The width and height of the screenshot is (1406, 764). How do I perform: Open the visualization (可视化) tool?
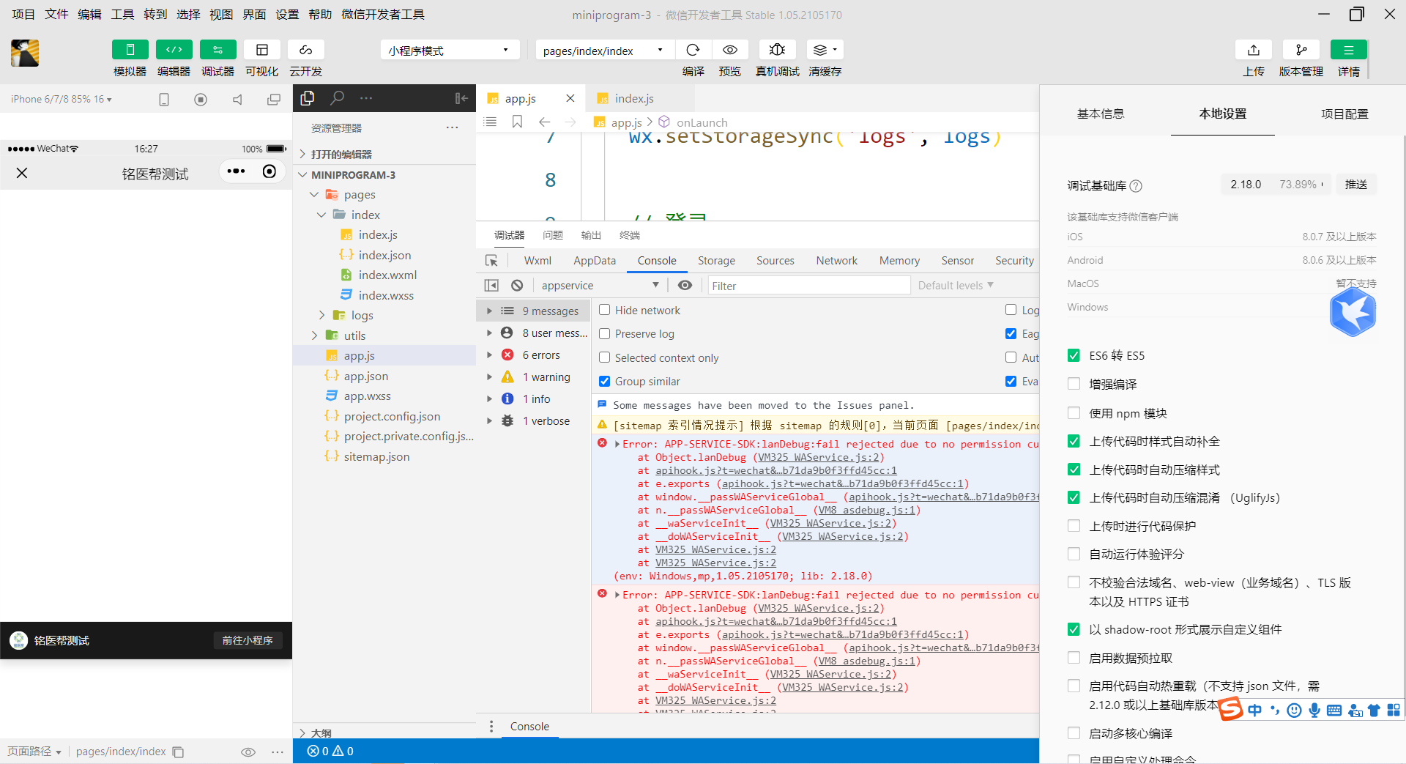tap(261, 50)
